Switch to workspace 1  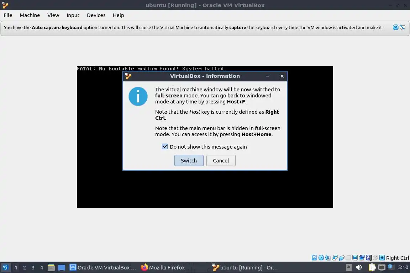(16, 268)
